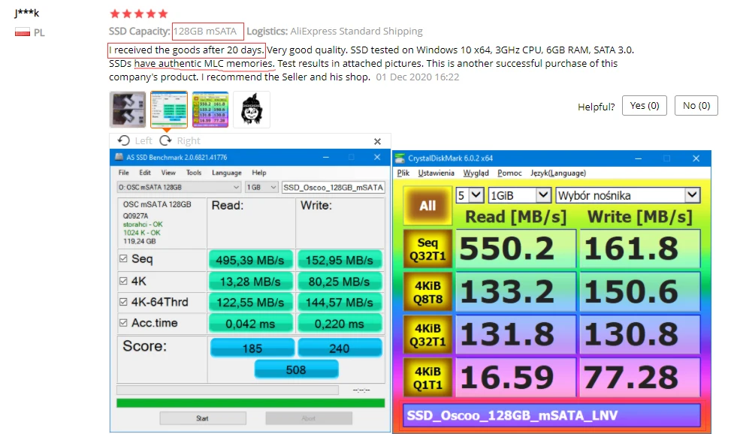Click the 161.8 sequential write value
This screenshot has height=434, width=731.
pyautogui.click(x=639, y=249)
